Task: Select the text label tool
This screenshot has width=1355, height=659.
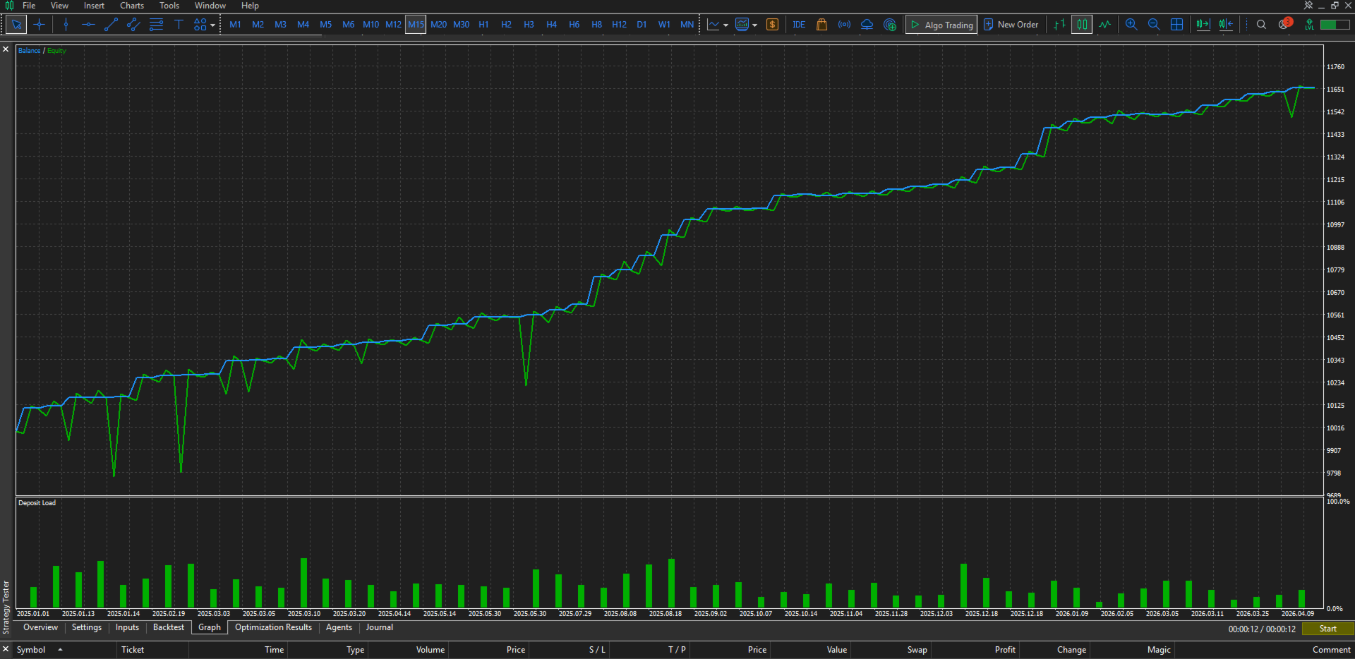Action: 179,25
